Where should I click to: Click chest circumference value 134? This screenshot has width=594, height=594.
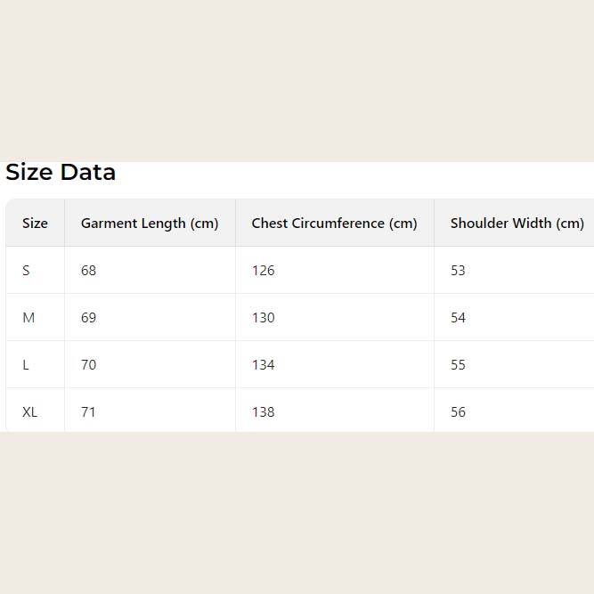263,365
